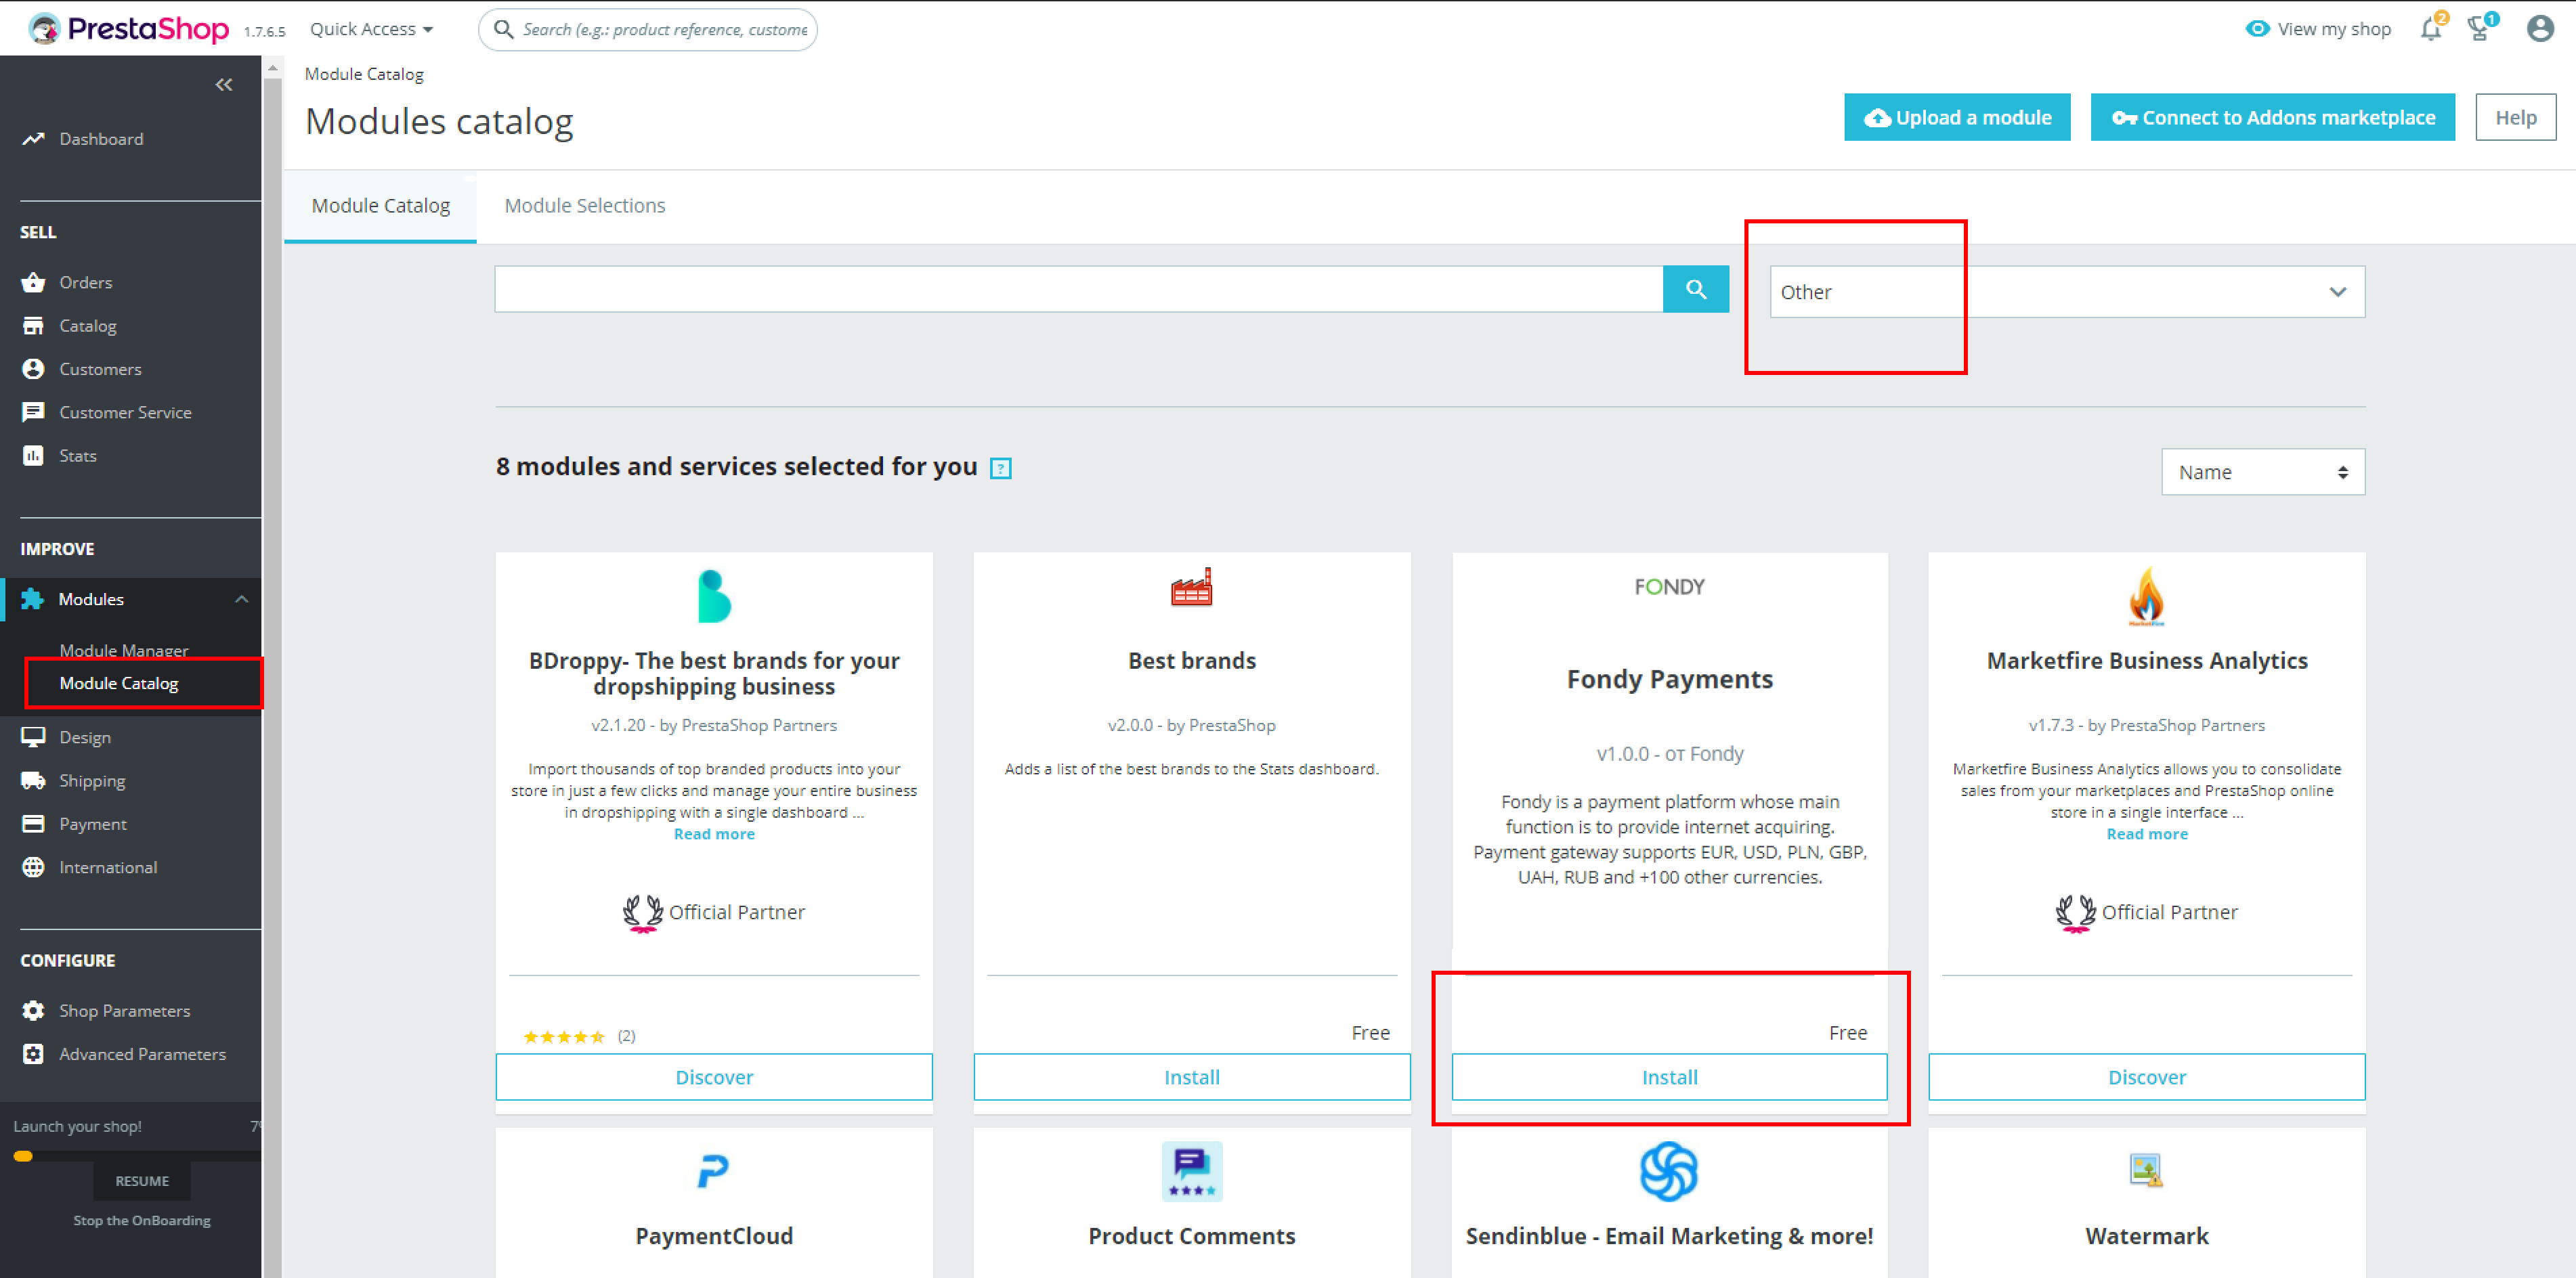Open the Name sort dropdown
This screenshot has height=1278, width=2576.
pyautogui.click(x=2263, y=472)
